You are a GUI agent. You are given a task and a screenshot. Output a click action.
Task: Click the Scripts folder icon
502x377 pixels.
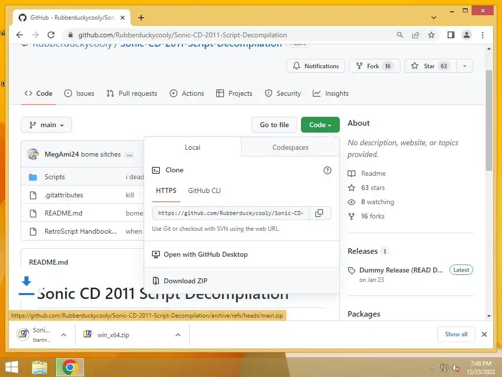coord(33,177)
